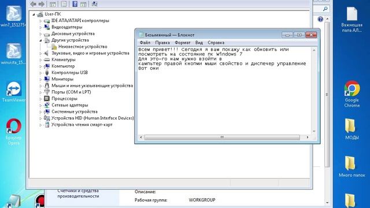The height and width of the screenshot is (208, 370).
Task: Select the Компьютер tree item
Action: pyautogui.click(x=63, y=66)
